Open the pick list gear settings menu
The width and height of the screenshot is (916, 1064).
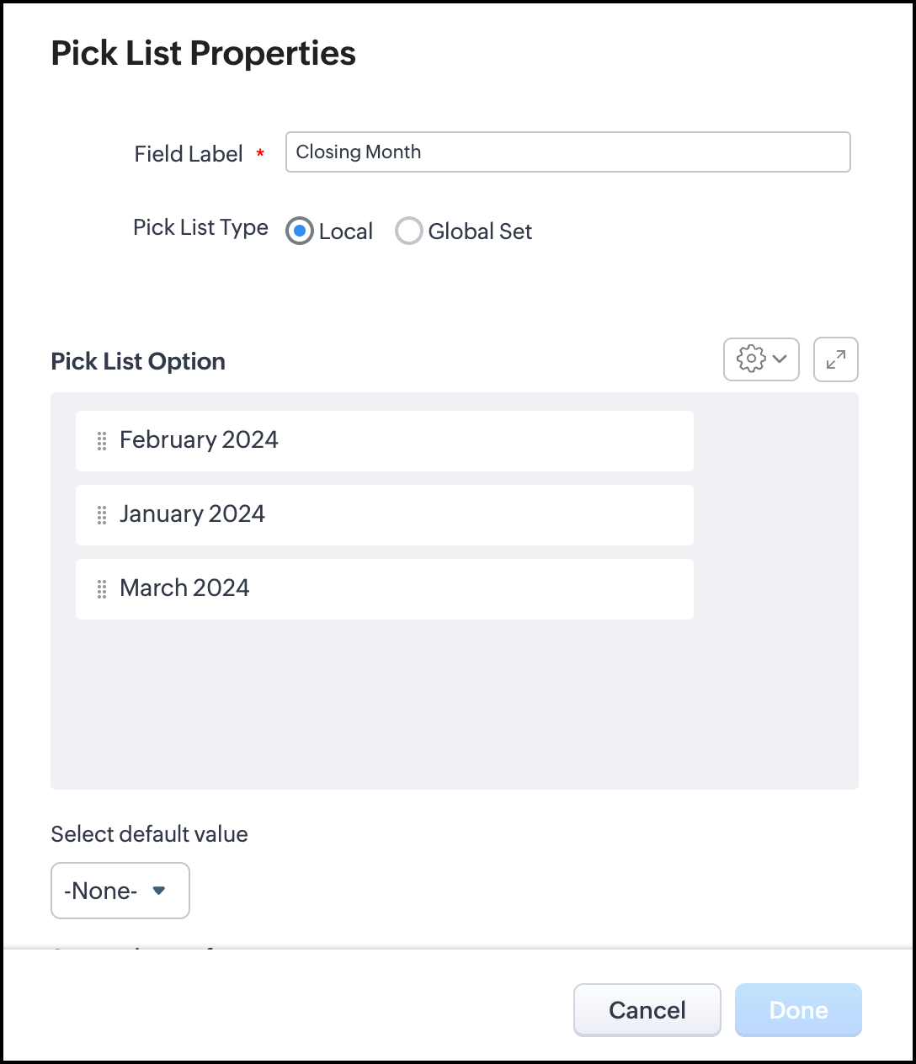pyautogui.click(x=761, y=359)
